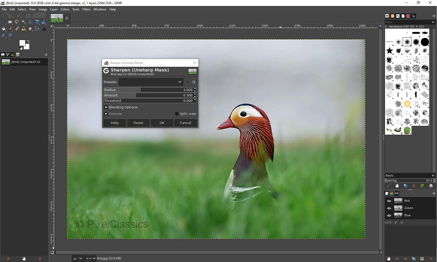Screen dimensions: 437x262
Task: Select the Zoom magnifier tool
Action: pos(10,36)
